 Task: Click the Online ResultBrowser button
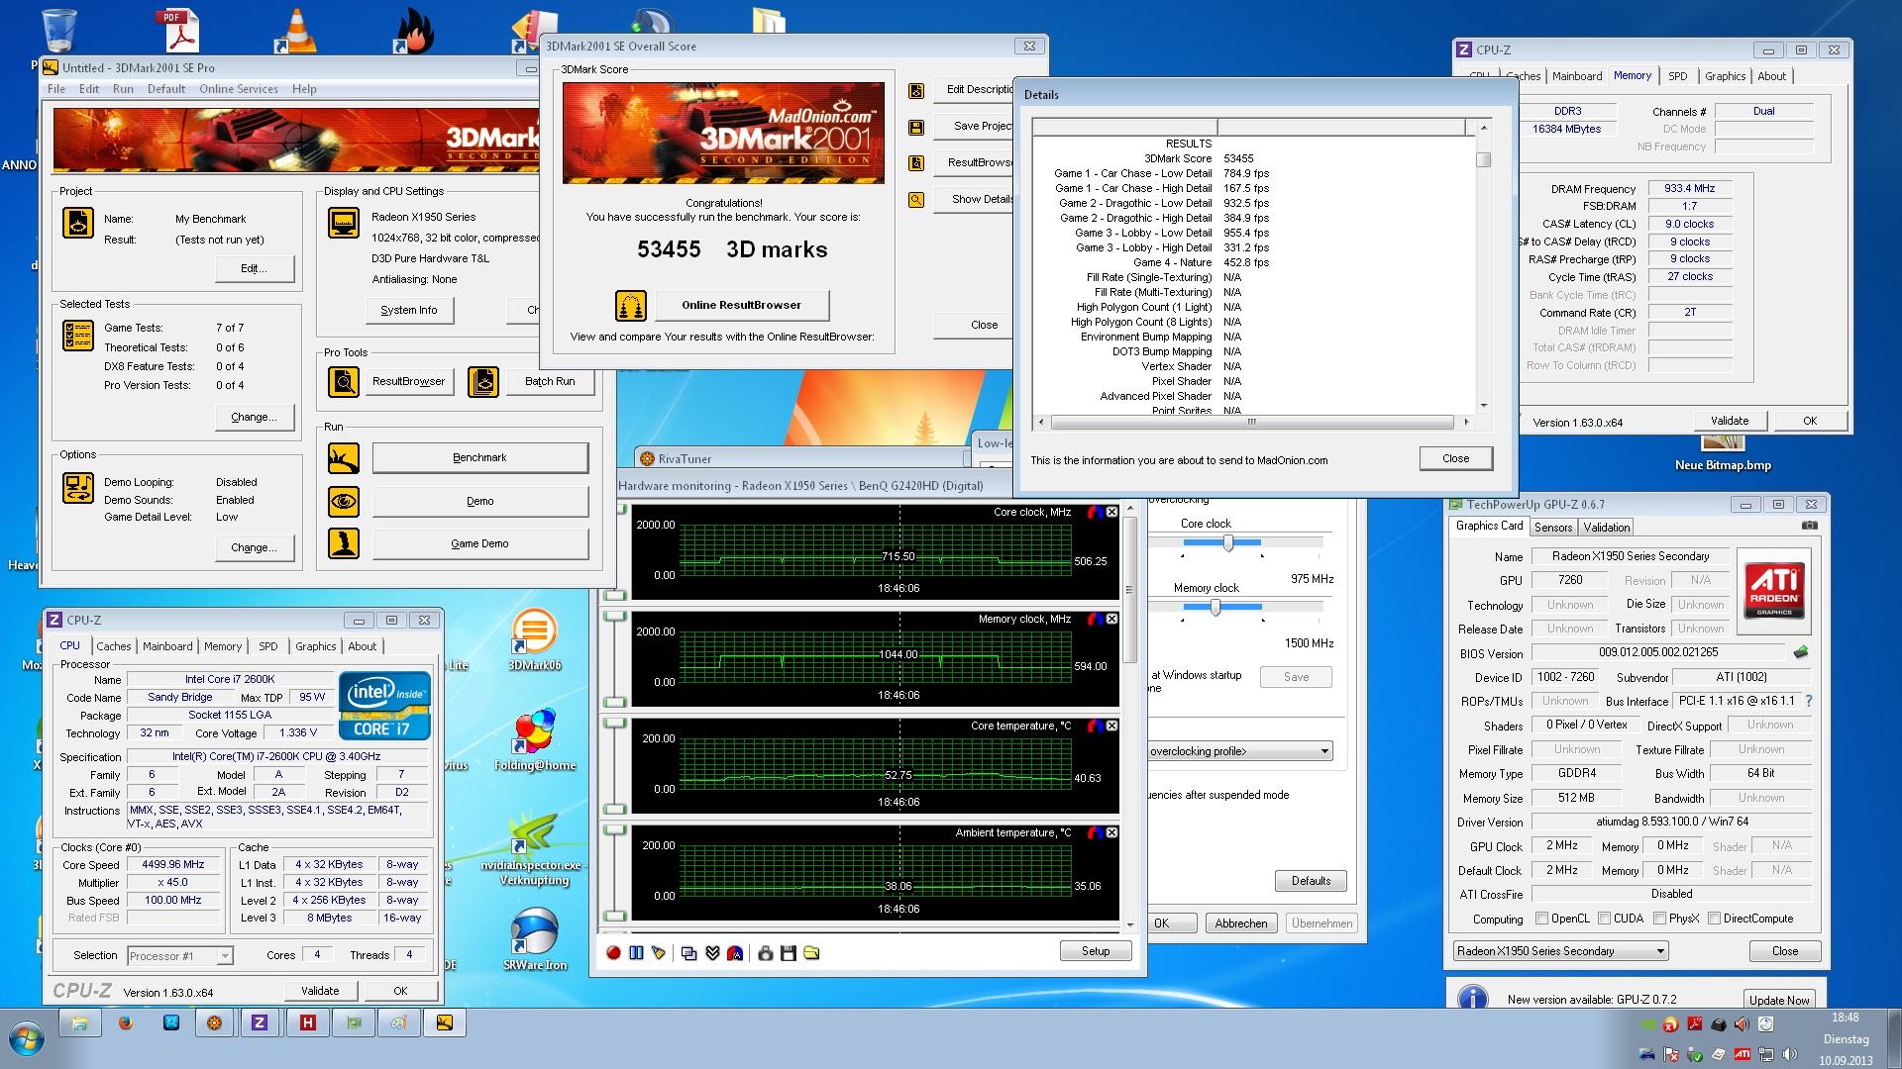[x=741, y=305]
